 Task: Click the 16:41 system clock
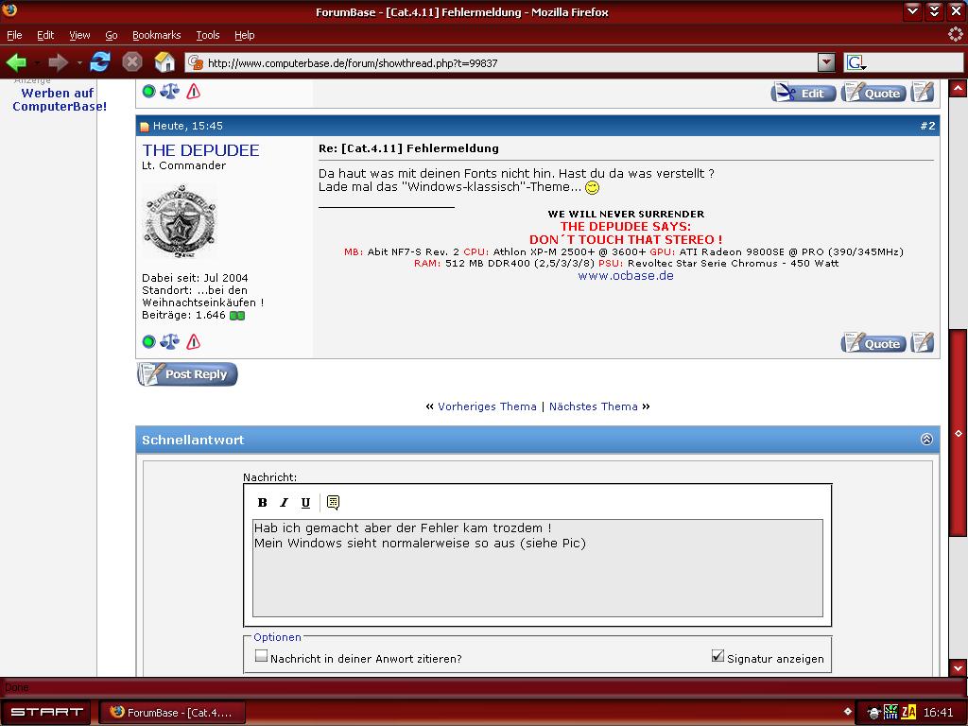point(939,713)
